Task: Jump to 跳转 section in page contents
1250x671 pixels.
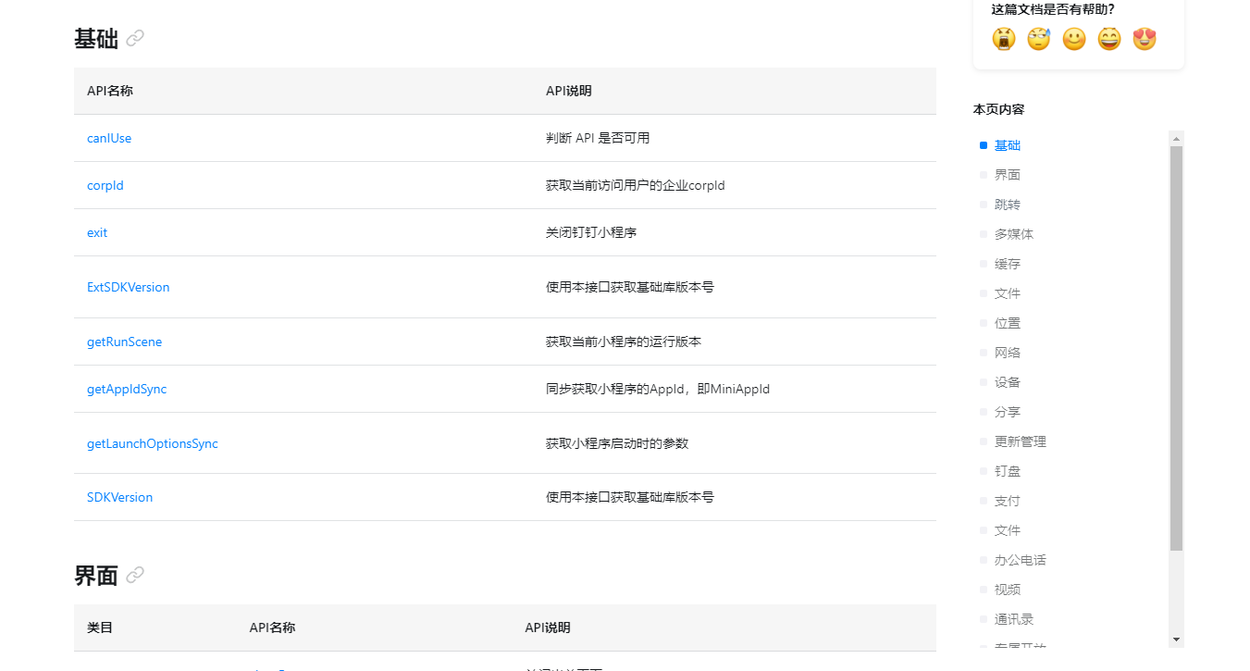Action: click(1007, 205)
